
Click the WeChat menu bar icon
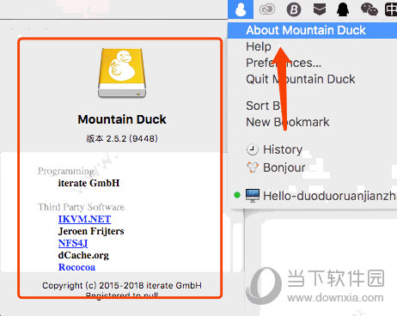click(370, 9)
